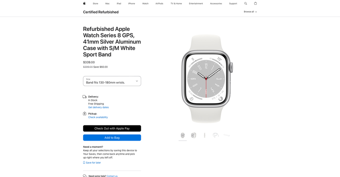Click Add to Bag button
Image resolution: width=340 pixels, height=177 pixels.
click(x=112, y=138)
